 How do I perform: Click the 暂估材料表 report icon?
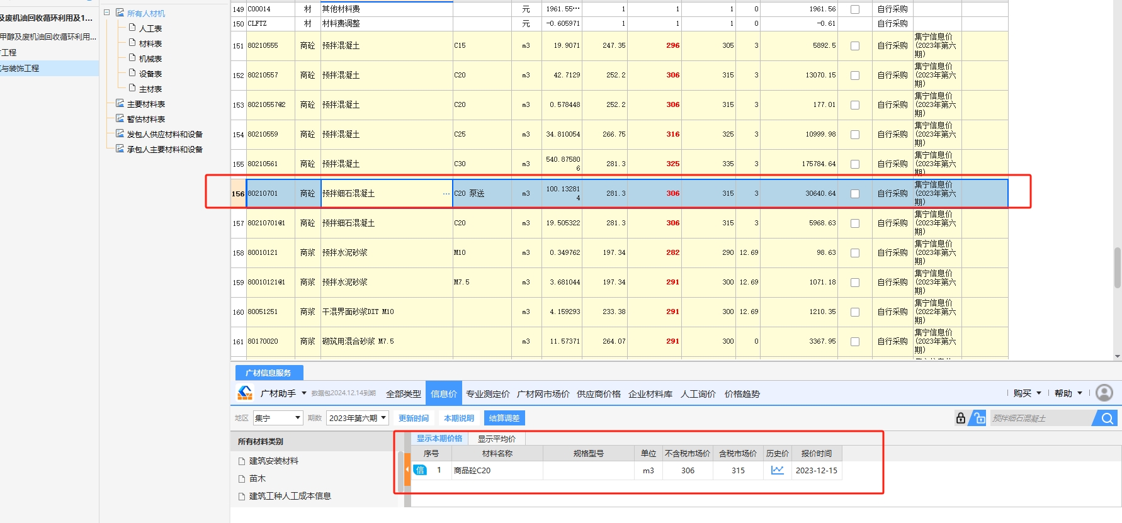pyautogui.click(x=120, y=118)
